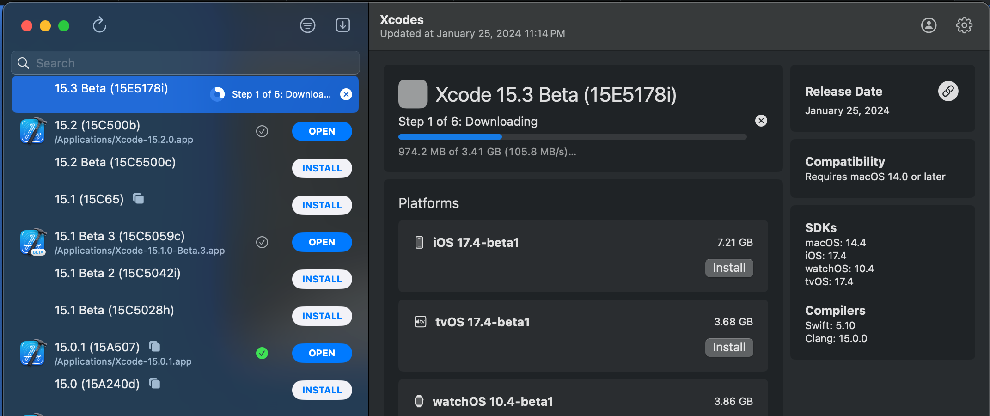Click the '974.2 MB of 3.41 GB' download text
The height and width of the screenshot is (416, 990).
(487, 152)
